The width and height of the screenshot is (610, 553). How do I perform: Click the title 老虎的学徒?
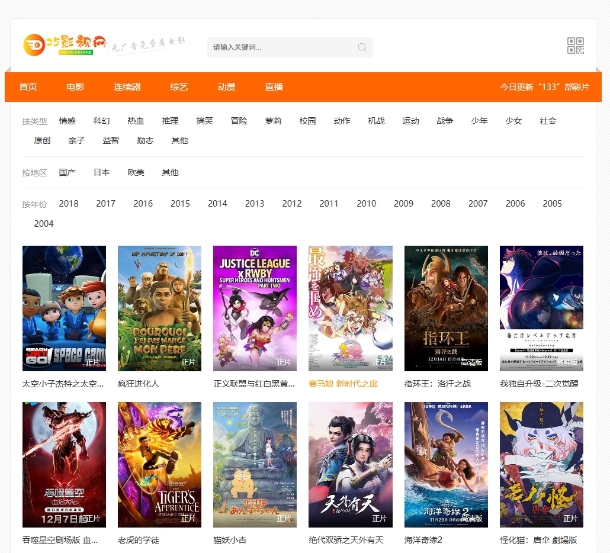[139, 540]
